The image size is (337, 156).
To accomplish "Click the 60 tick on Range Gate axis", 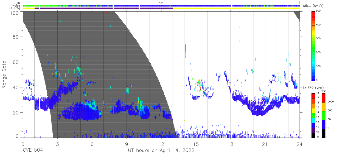I will pos(16,62).
